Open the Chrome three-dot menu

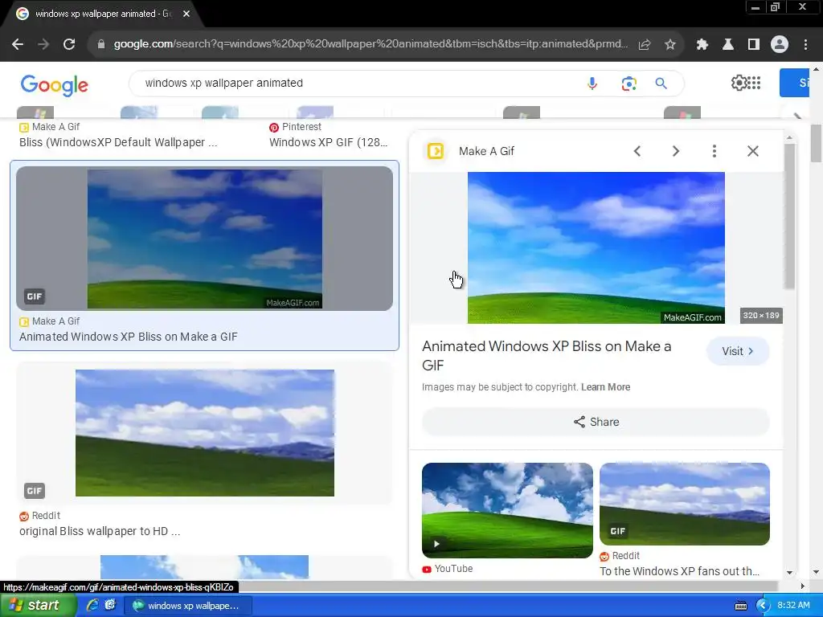[805, 45]
